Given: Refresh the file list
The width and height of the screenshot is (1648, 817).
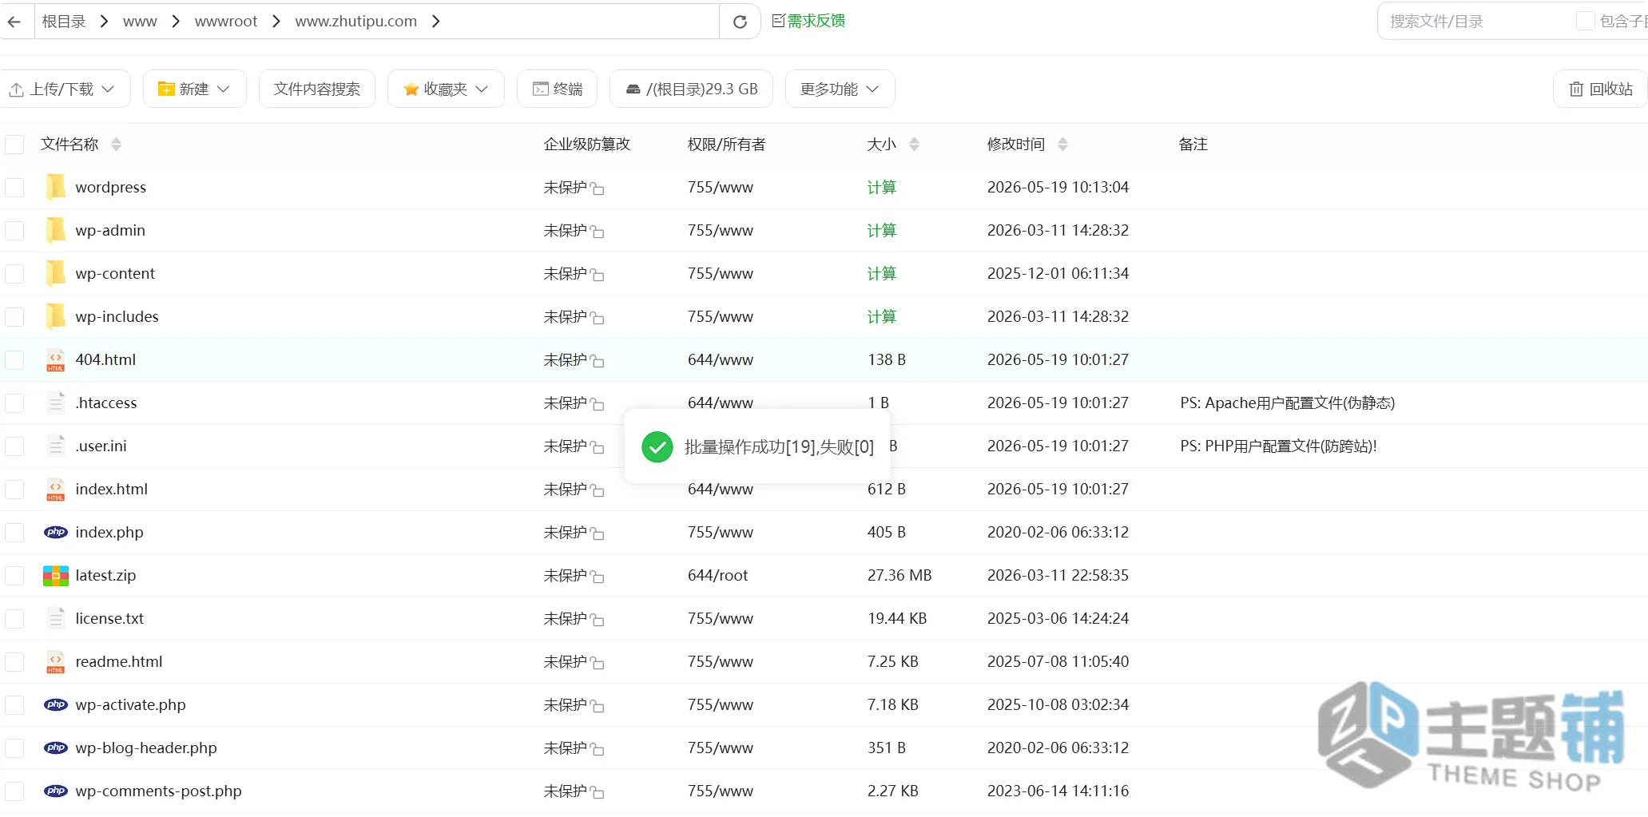Looking at the screenshot, I should (740, 22).
